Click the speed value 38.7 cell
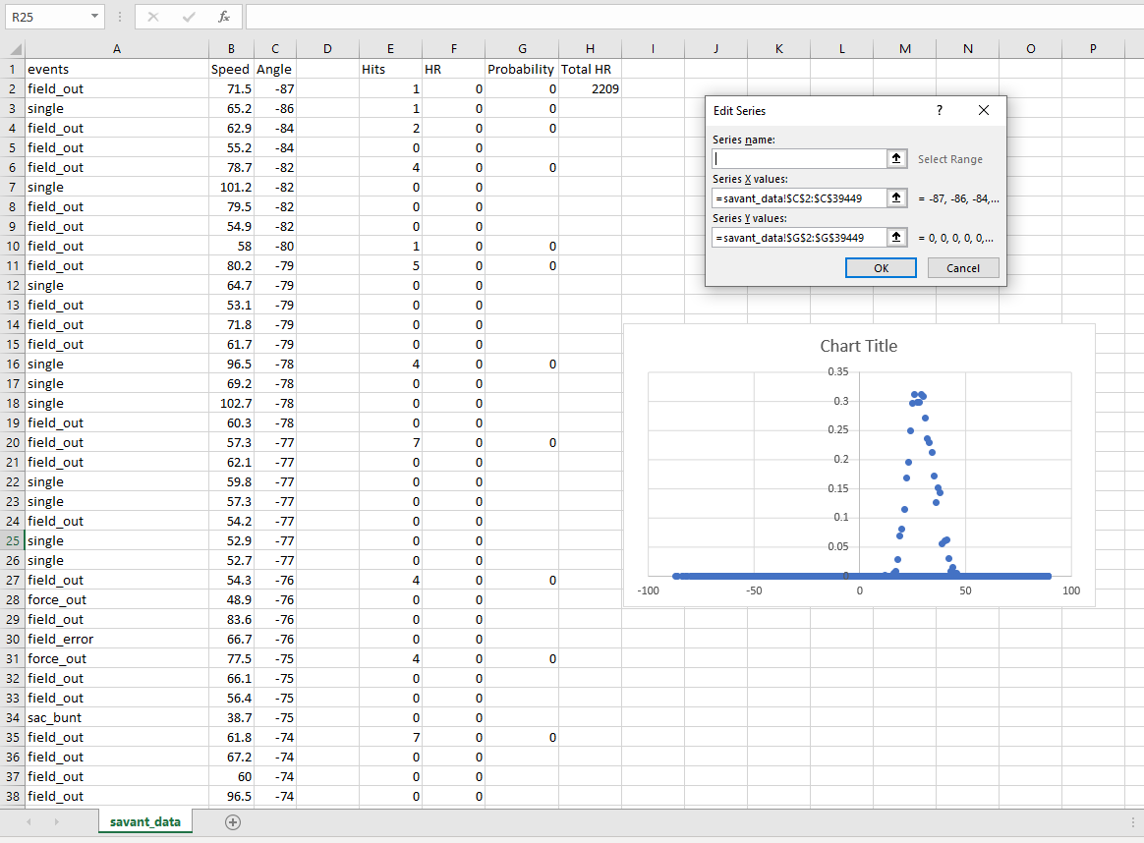 click(231, 717)
